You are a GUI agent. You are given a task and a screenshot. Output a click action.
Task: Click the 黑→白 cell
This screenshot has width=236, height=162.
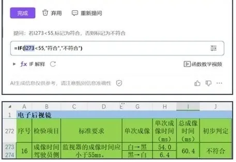click(137, 155)
